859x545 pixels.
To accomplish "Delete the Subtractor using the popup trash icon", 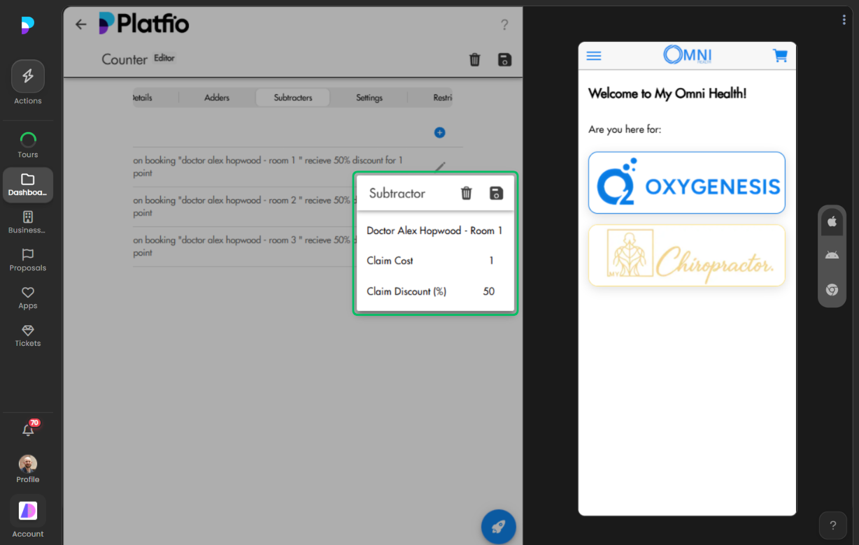I will [x=467, y=194].
